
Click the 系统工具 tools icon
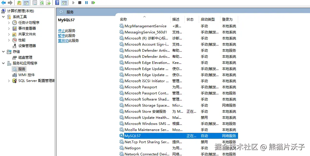[9, 17]
